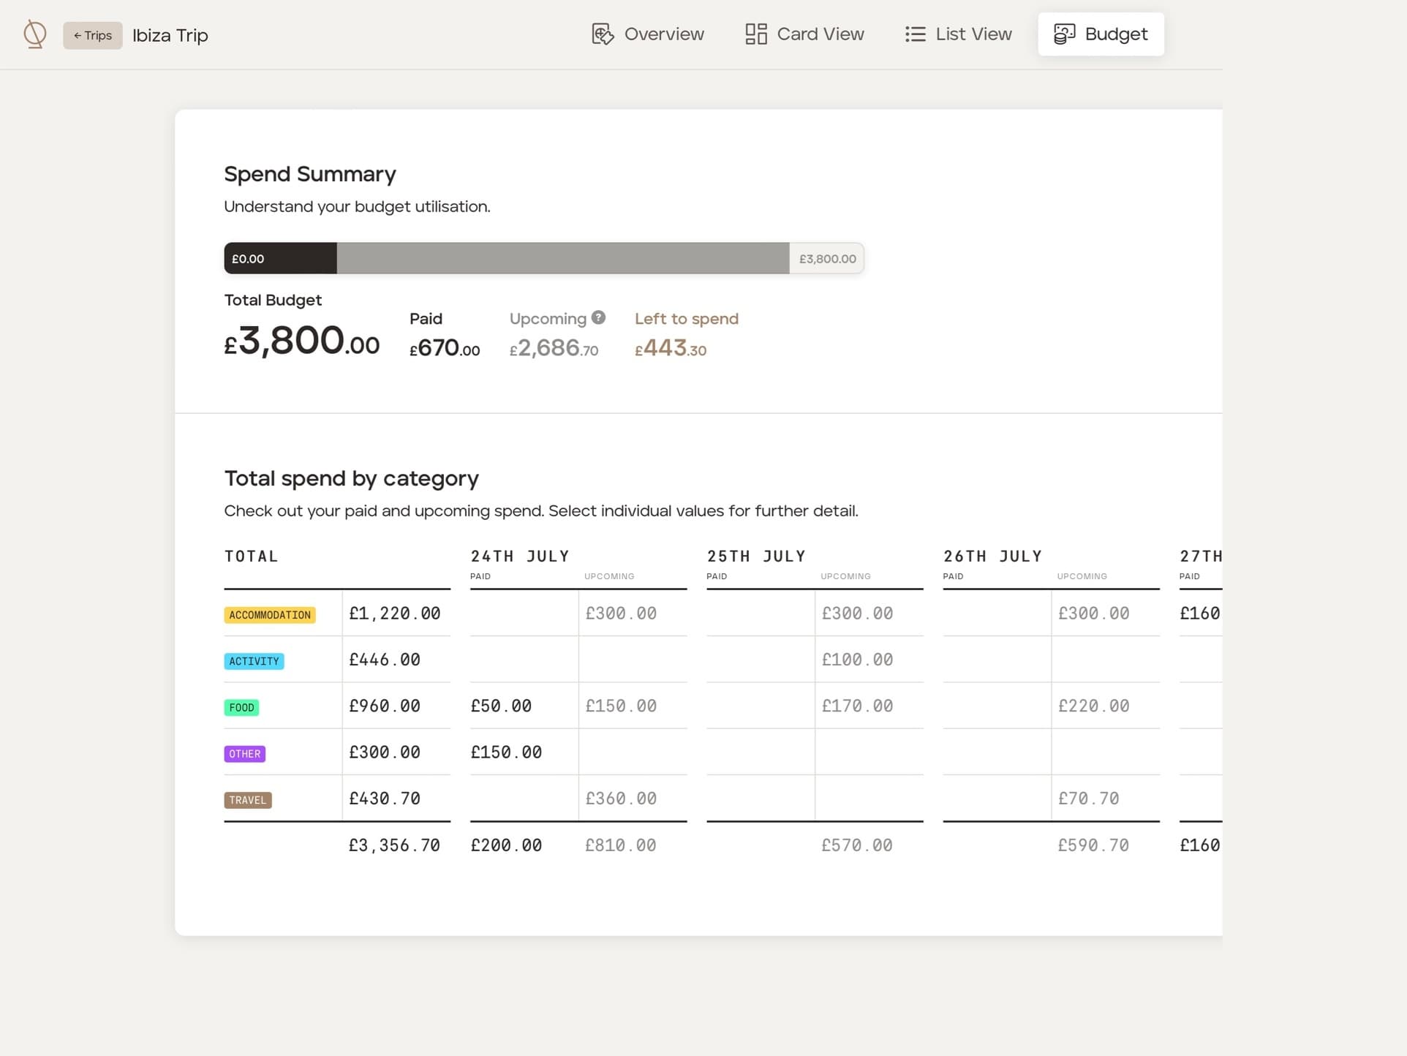The width and height of the screenshot is (1407, 1056).
Task: Click Travel total £430.70
Action: (385, 799)
